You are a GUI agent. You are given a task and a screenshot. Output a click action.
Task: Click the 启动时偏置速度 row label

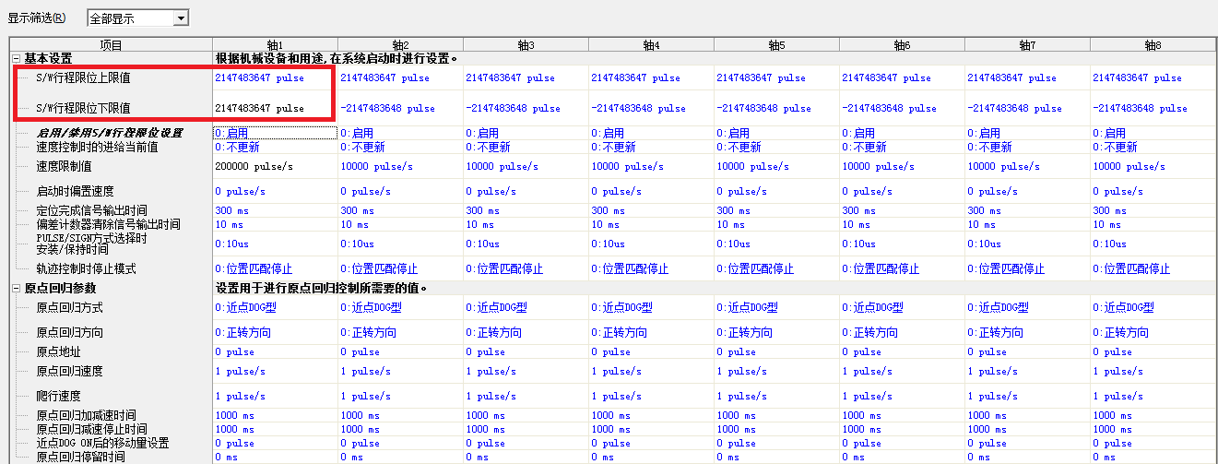click(76, 192)
